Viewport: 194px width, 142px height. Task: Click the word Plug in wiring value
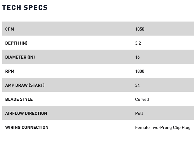click(x=186, y=127)
